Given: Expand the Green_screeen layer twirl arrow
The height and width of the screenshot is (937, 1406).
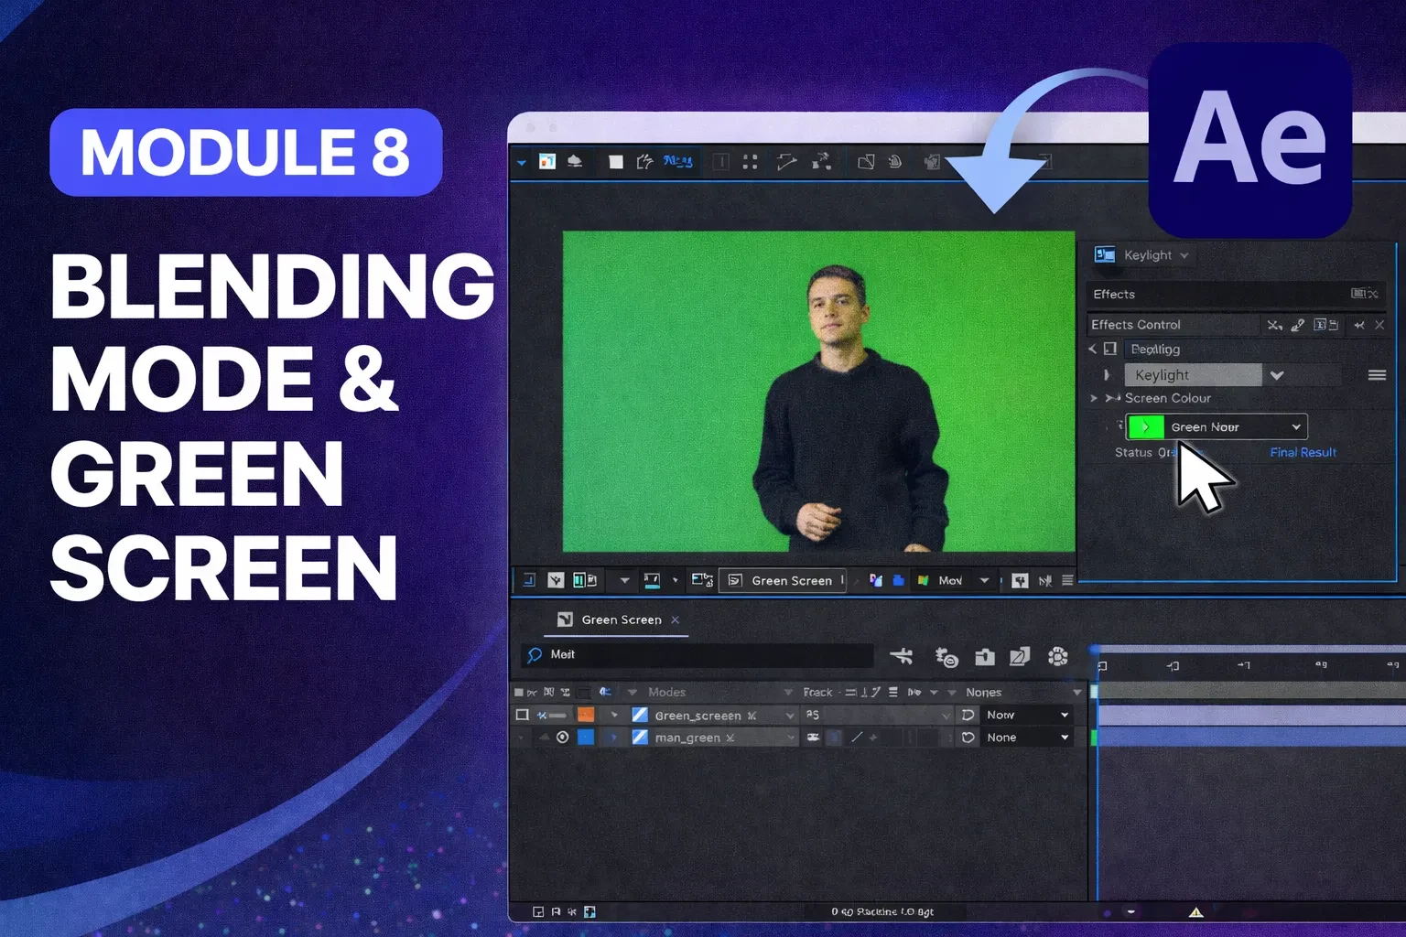Looking at the screenshot, I should 614,715.
